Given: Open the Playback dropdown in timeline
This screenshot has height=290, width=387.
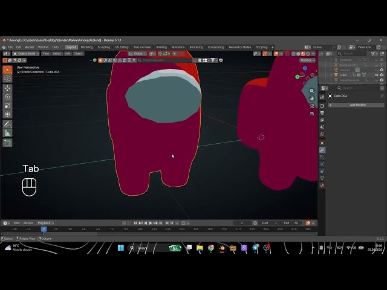Looking at the screenshot, I should click(46, 223).
